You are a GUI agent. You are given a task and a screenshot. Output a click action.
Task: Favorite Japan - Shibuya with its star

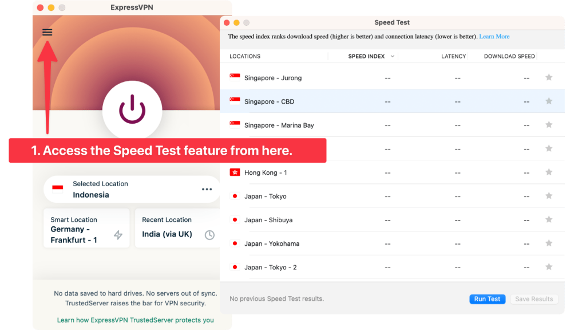[x=549, y=219]
